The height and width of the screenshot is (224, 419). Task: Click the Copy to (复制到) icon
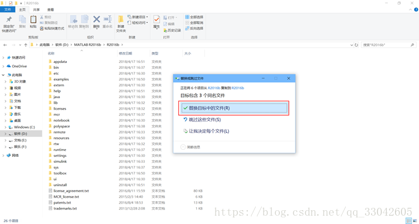(85, 20)
